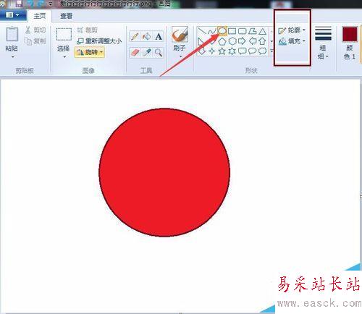Pick the Six-point star shape
The width and height of the screenshot is (362, 314).
(232, 51)
